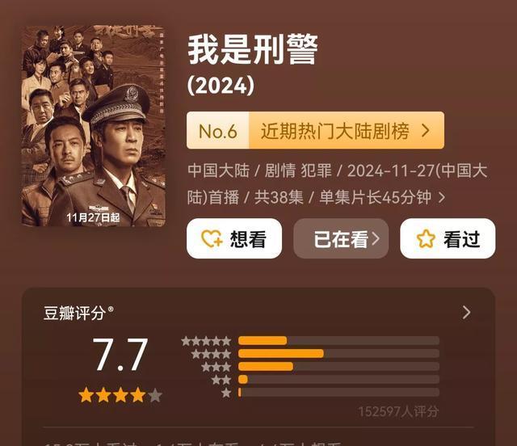
Task: Tap the 7.7 rating star row
Action: pos(120,395)
